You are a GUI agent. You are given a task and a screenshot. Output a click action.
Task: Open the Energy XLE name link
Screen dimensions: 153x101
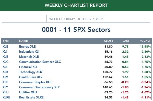point(27,47)
